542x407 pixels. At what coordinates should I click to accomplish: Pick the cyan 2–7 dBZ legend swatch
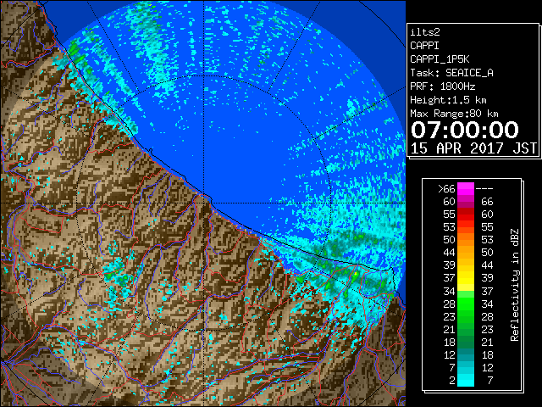point(466,380)
